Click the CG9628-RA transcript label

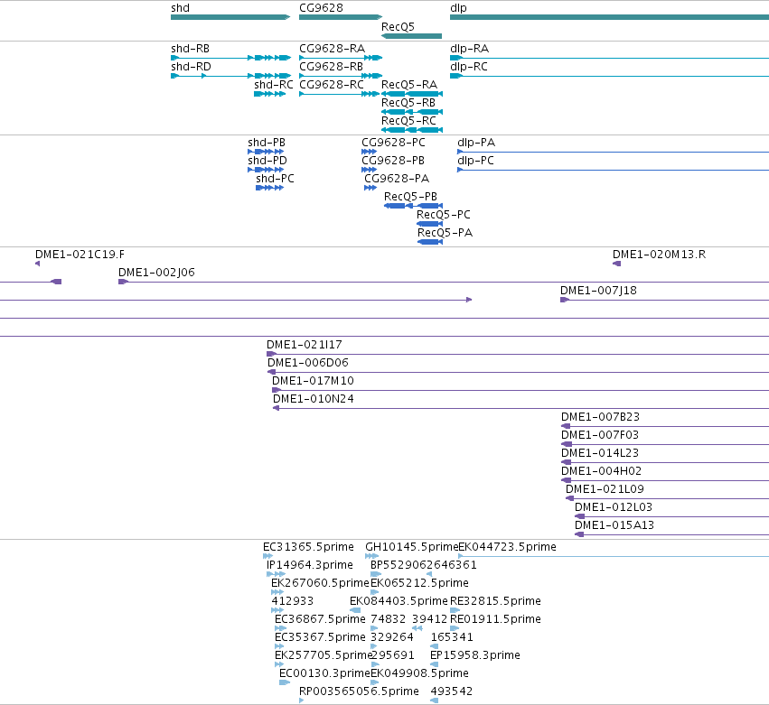pos(332,49)
